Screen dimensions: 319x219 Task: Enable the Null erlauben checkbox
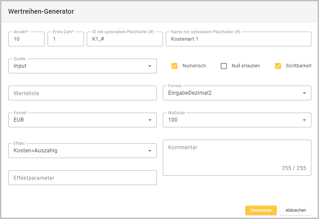pos(224,66)
